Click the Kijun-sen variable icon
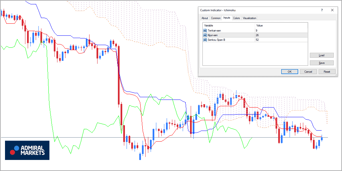342x171 pixels. (205, 35)
